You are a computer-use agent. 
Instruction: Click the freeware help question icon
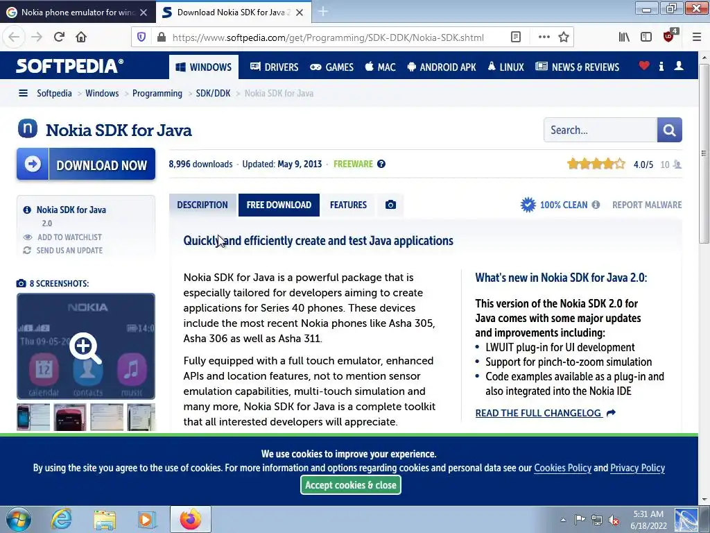pyautogui.click(x=381, y=164)
